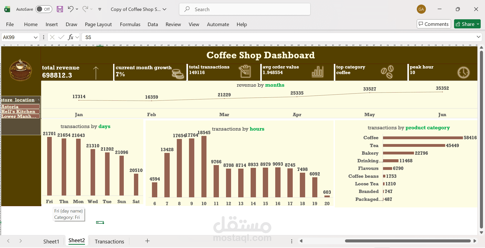Open Insert Function with the fx icon

coord(71,37)
